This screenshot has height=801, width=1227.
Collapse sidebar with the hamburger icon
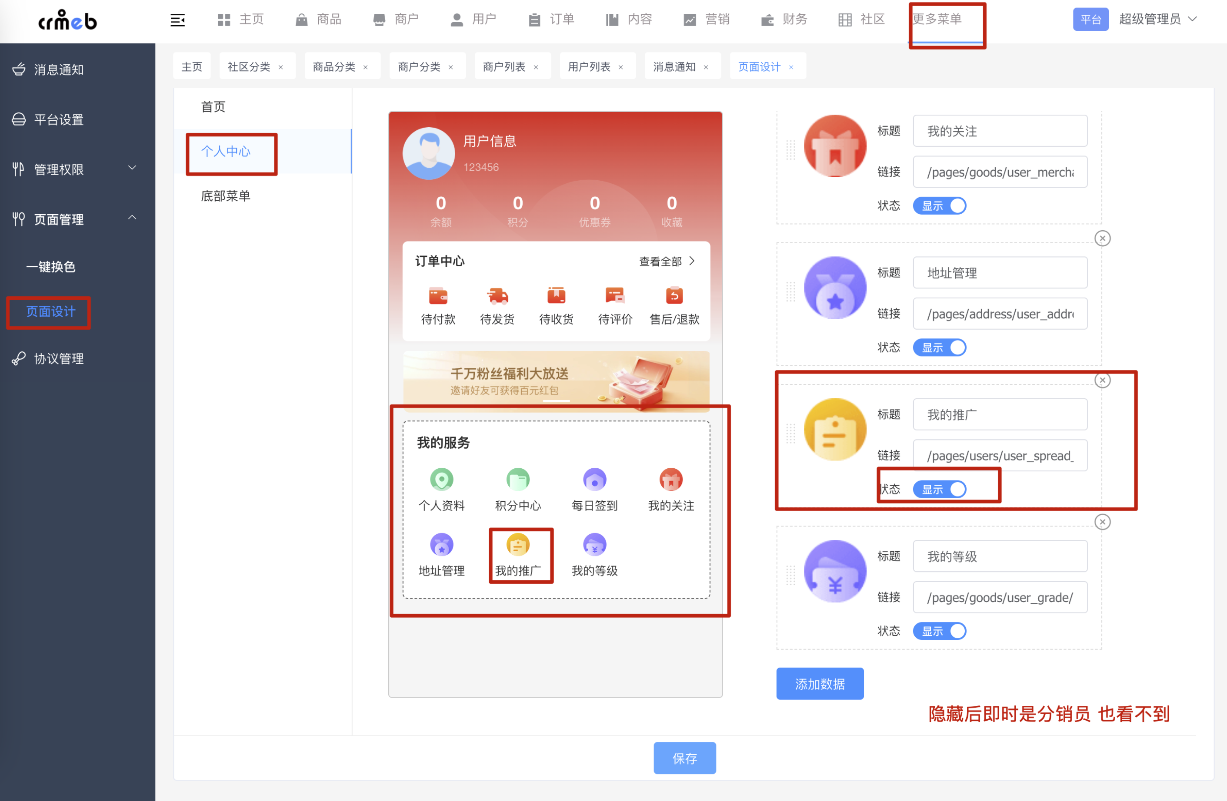tap(177, 20)
